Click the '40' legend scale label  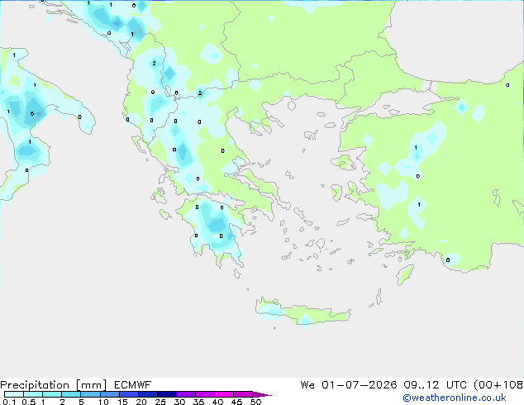click(x=217, y=402)
